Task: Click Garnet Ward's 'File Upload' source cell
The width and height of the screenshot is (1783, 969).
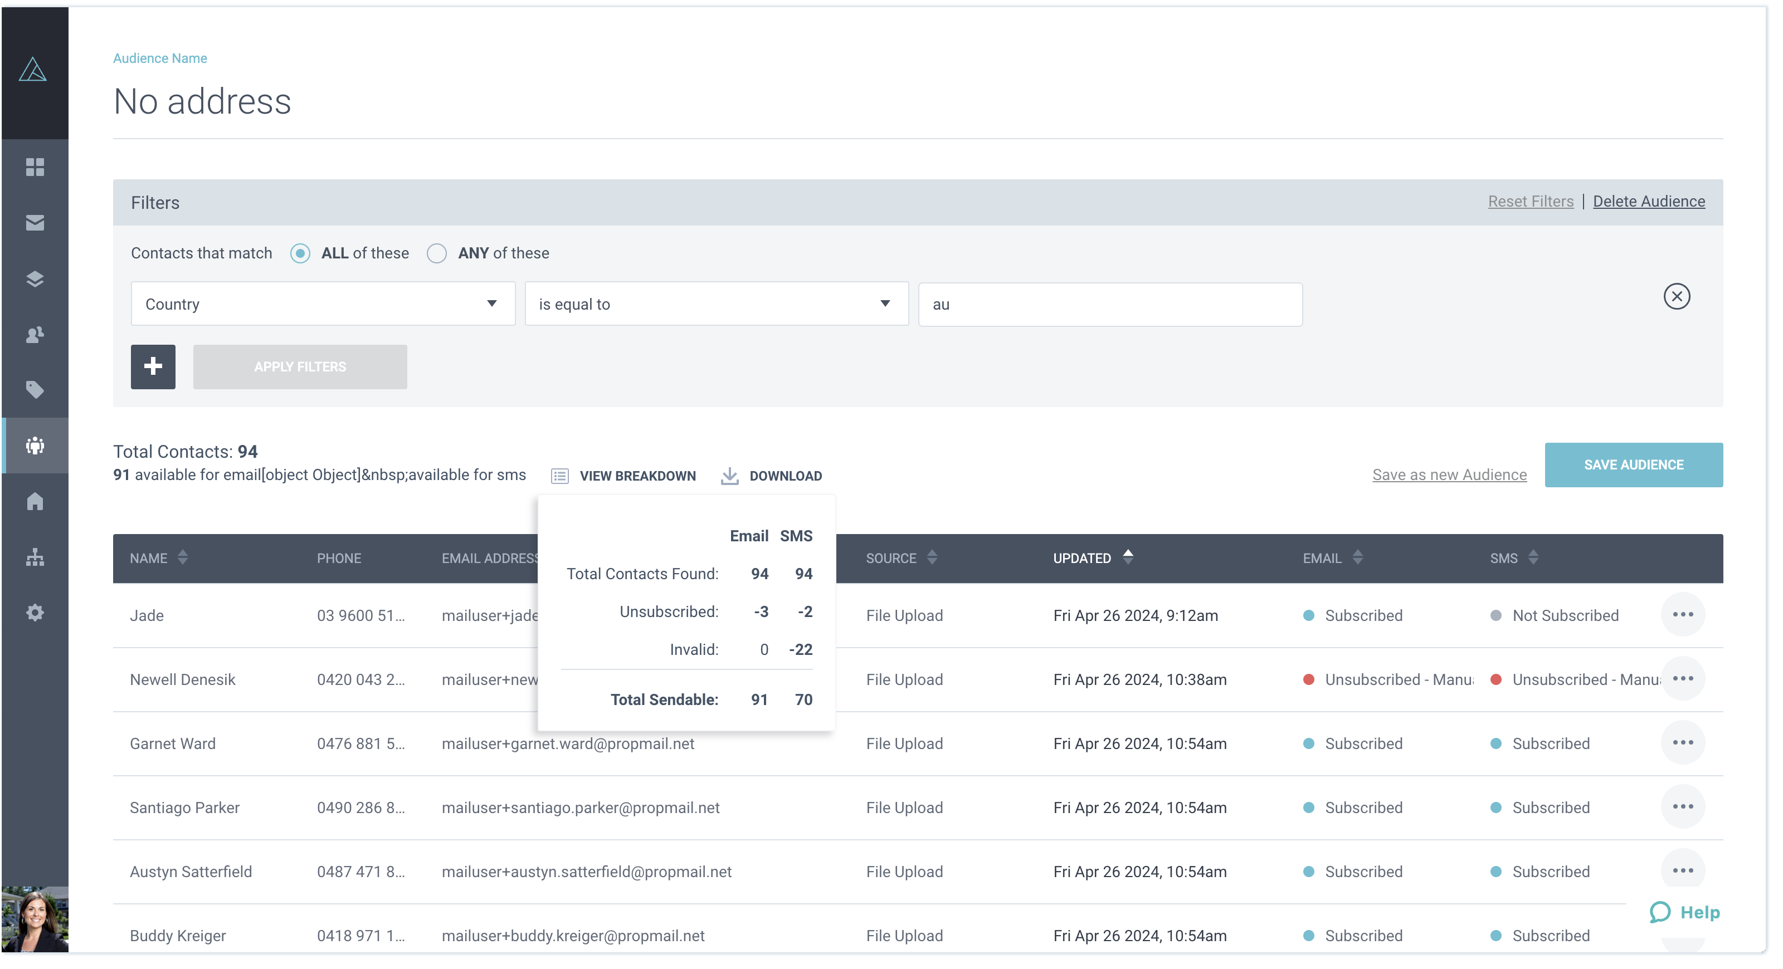Action: tap(905, 743)
